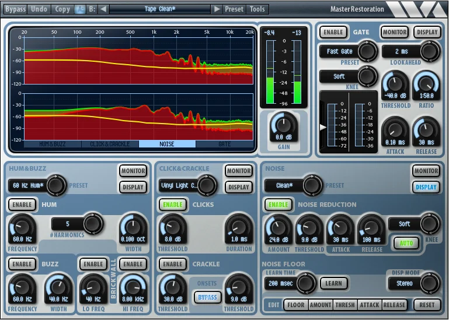Click the NOISE Monitor button
The height and width of the screenshot is (320, 449).
[x=426, y=171]
